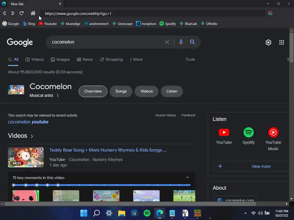Screen dimensions: 294x220
Task: Listen on YouTube Music
Action: tap(273, 139)
